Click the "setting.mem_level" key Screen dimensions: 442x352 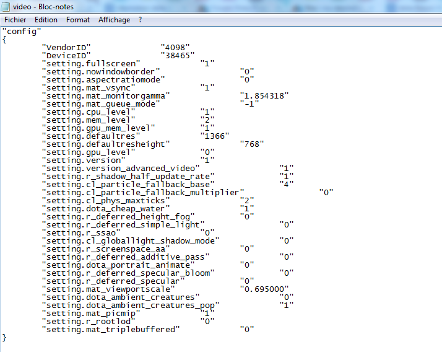[89, 120]
